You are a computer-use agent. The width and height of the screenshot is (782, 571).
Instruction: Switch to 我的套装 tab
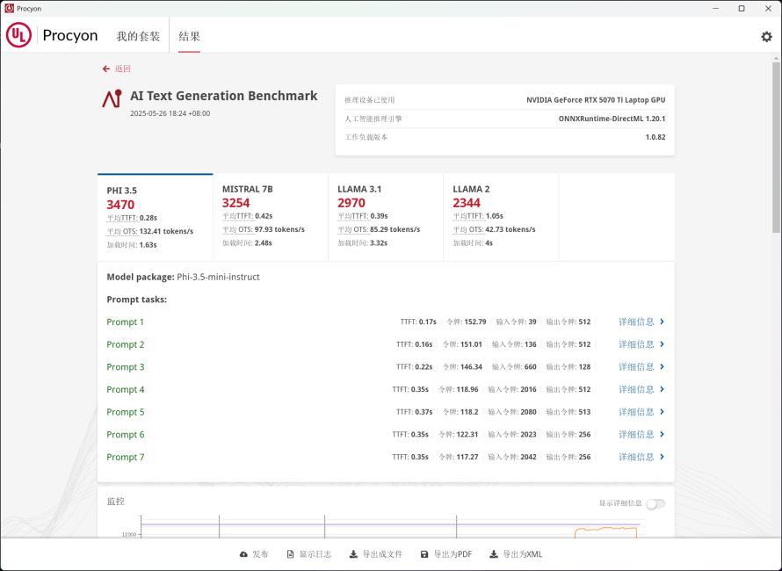point(138,36)
